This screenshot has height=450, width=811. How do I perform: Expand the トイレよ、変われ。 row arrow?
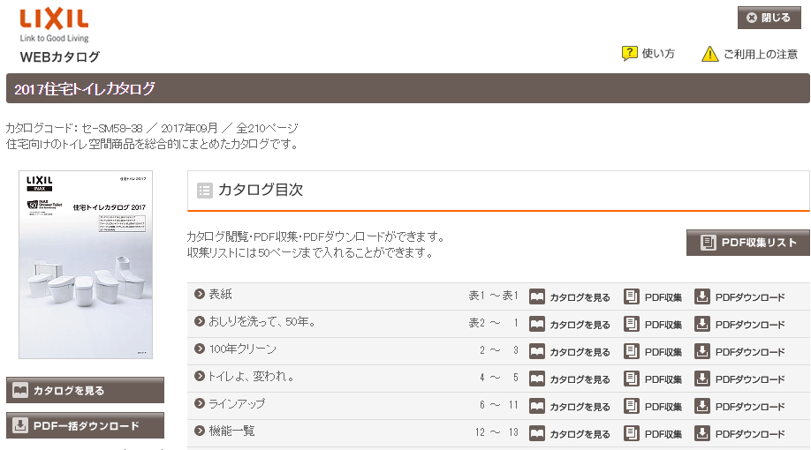(x=200, y=376)
